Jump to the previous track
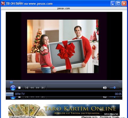Image resolution: width=128 pixels, height=118 pixels. 27,88
